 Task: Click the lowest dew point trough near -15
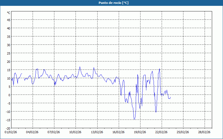[x=134, y=119]
